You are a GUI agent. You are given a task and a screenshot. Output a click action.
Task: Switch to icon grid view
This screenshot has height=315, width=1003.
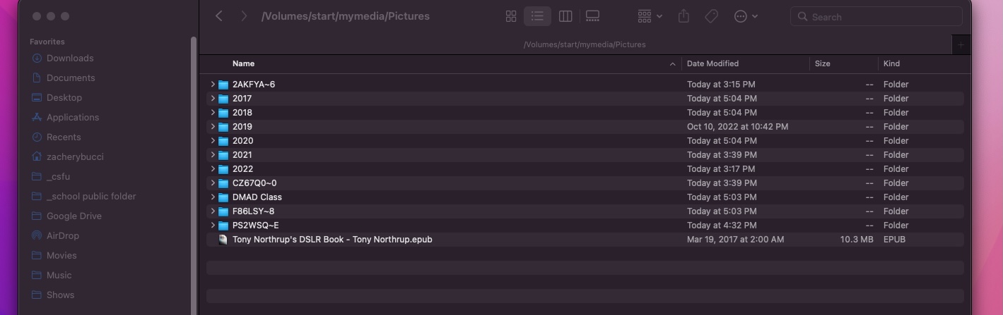click(511, 16)
